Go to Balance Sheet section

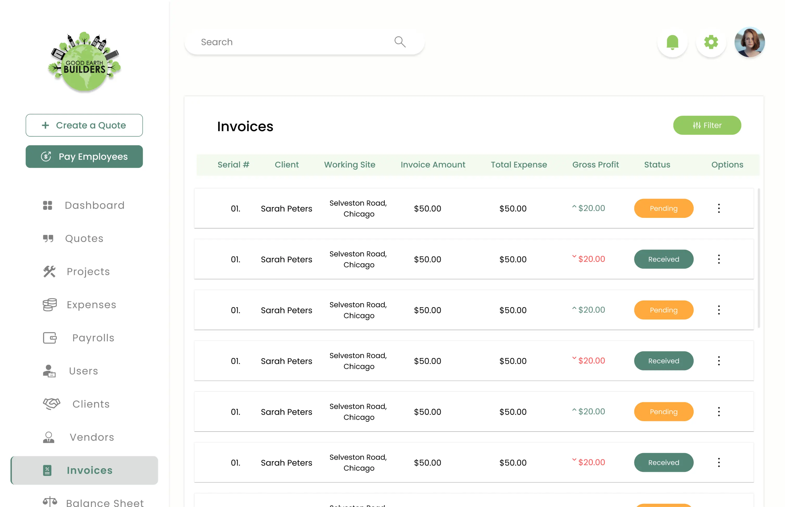click(x=104, y=502)
